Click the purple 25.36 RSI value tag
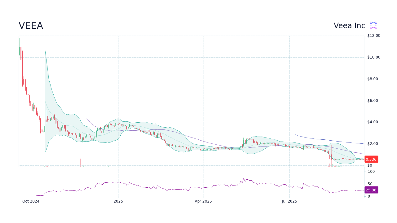The height and width of the screenshot is (223, 397). 371,190
